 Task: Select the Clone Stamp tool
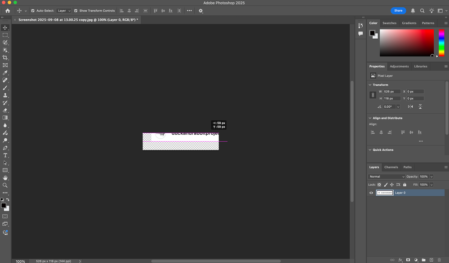click(5, 95)
